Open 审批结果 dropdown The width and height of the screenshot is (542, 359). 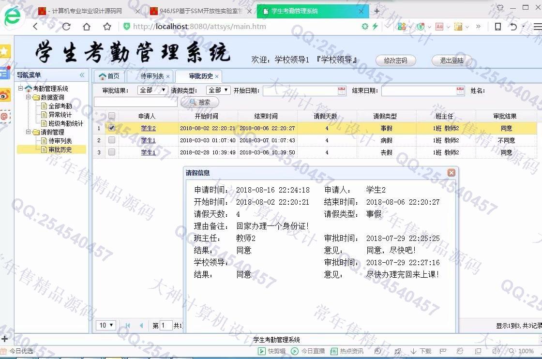pos(152,90)
